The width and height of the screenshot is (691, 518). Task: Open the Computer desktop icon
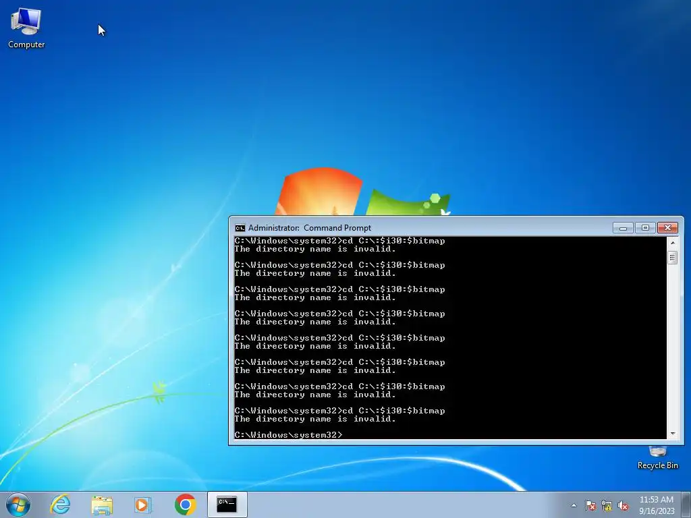pos(26,28)
